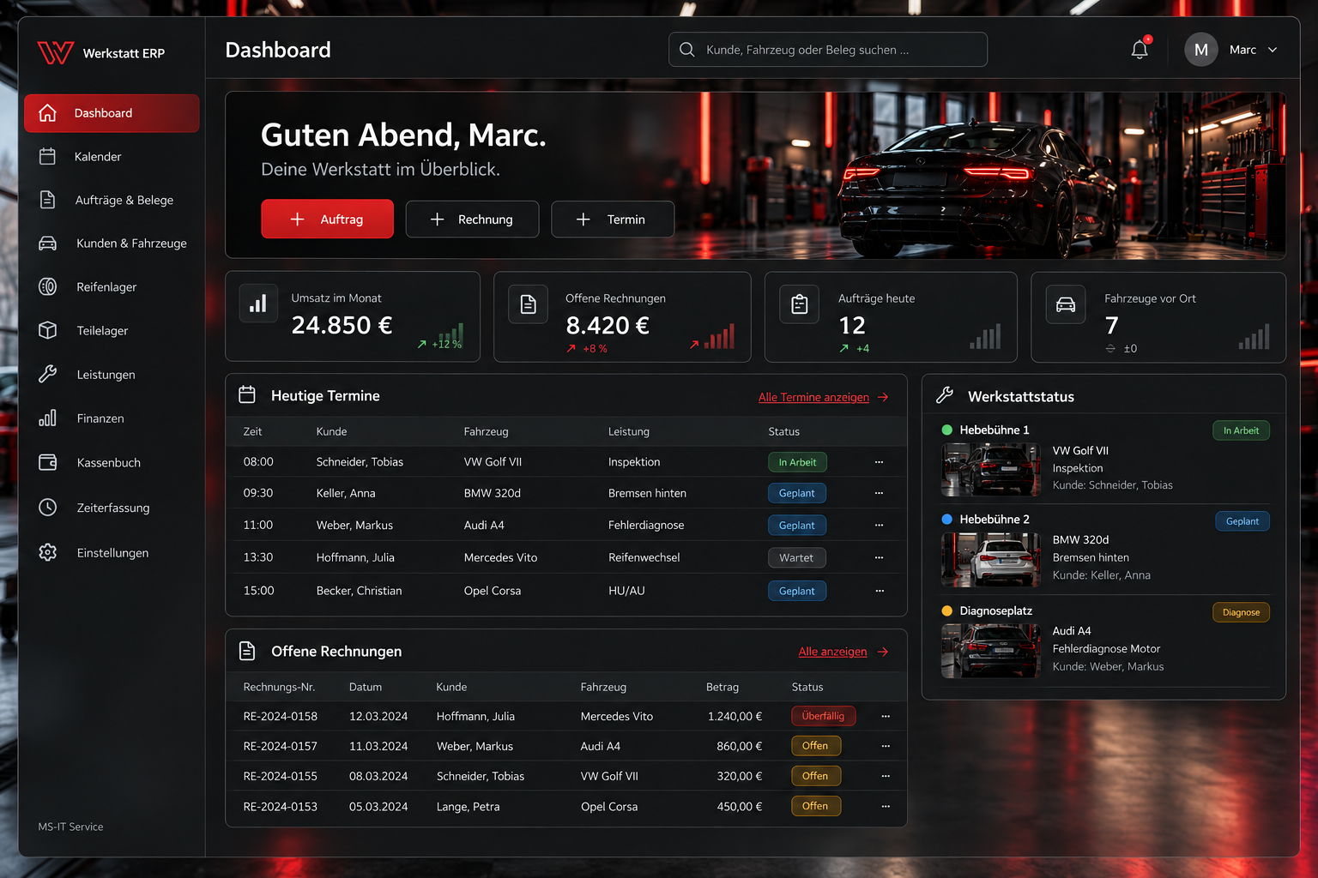Click the Überfällig status badge
The height and width of the screenshot is (878, 1318).
click(x=823, y=716)
